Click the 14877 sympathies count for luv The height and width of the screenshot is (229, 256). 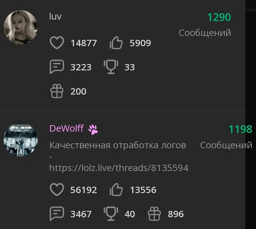84,43
